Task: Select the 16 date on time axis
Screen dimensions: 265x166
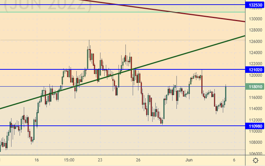Action: point(37,160)
